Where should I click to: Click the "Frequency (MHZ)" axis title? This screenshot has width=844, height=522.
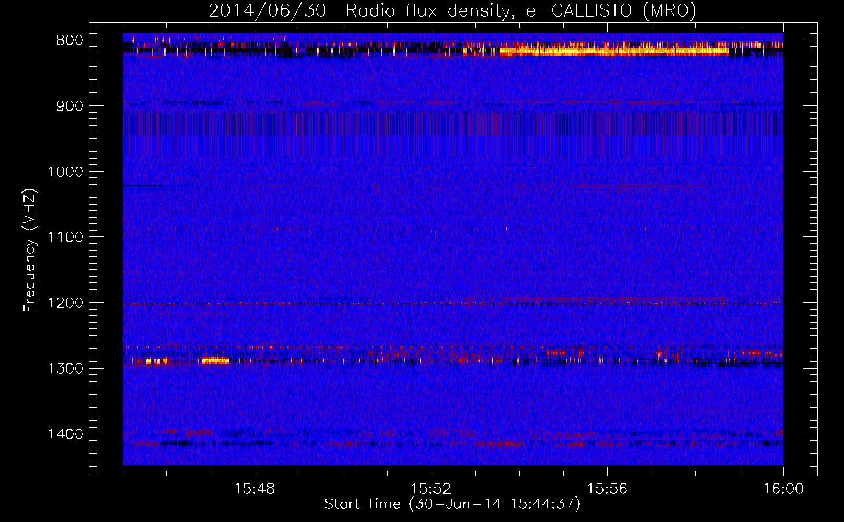coord(30,251)
